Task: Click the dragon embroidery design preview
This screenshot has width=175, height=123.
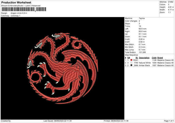Action: (x=62, y=68)
